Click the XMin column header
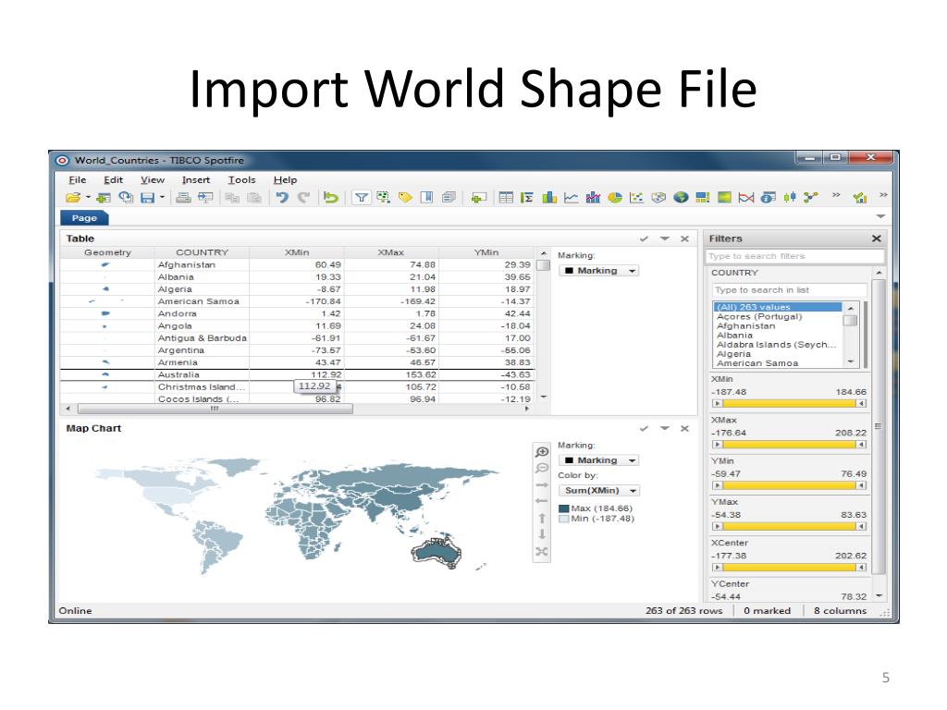Screen dimensions: 947x710 (297, 252)
